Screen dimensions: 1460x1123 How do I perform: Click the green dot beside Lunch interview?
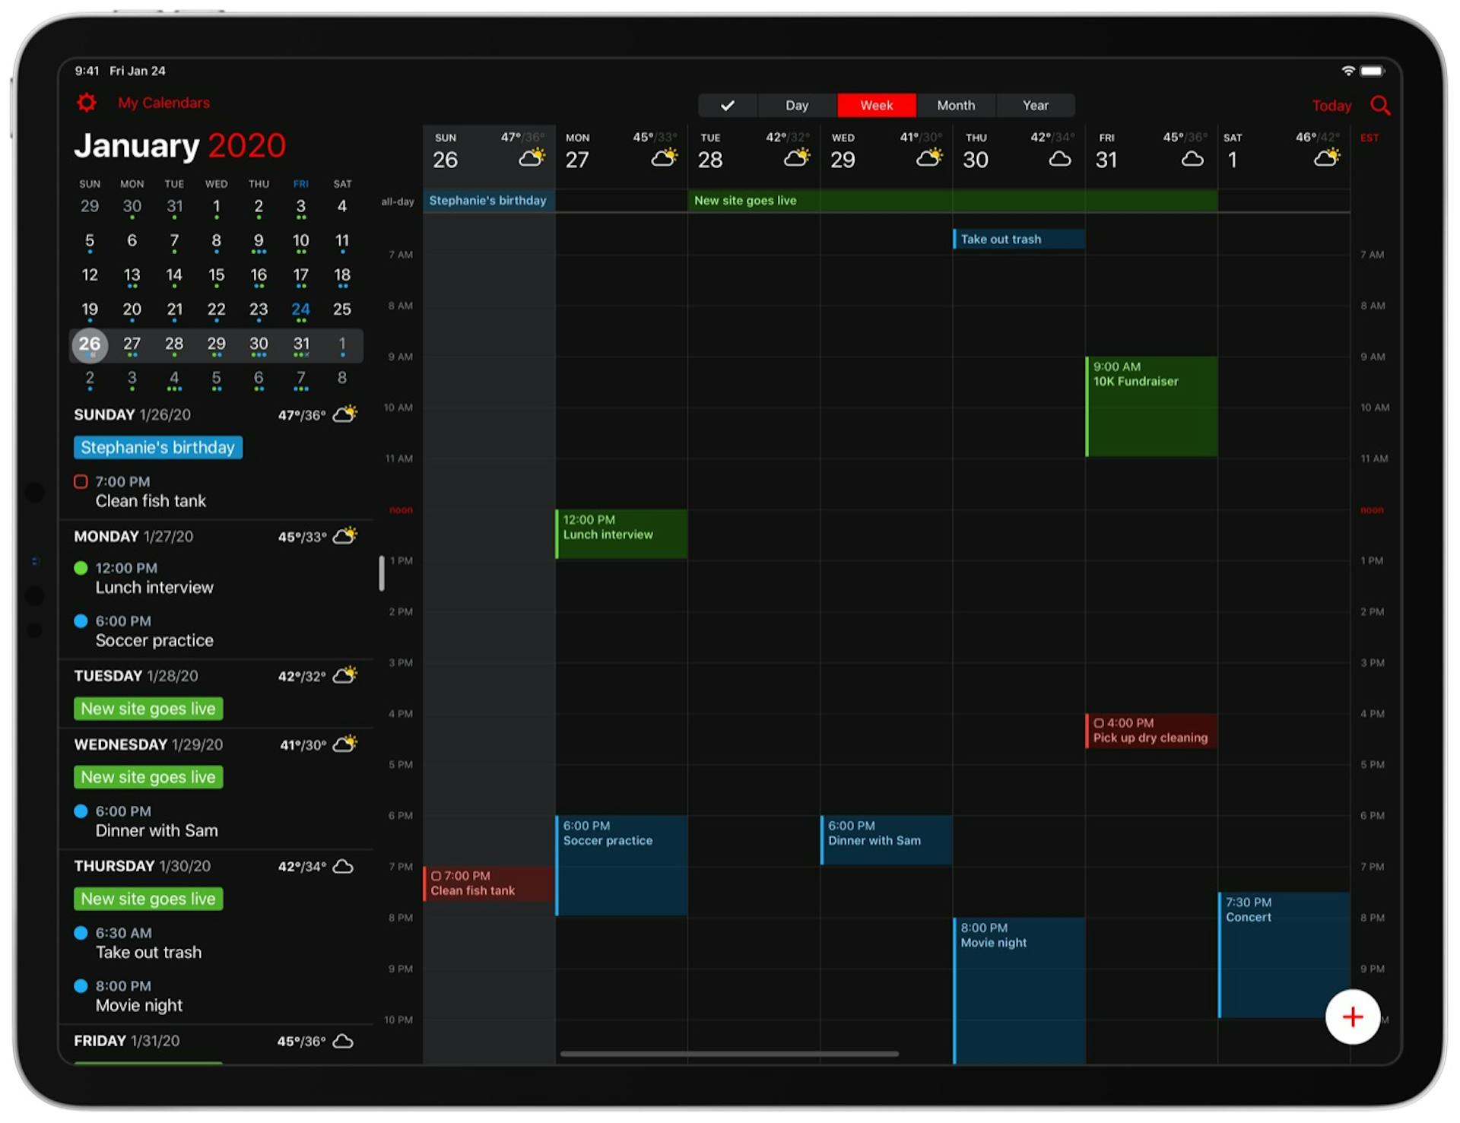click(x=81, y=568)
